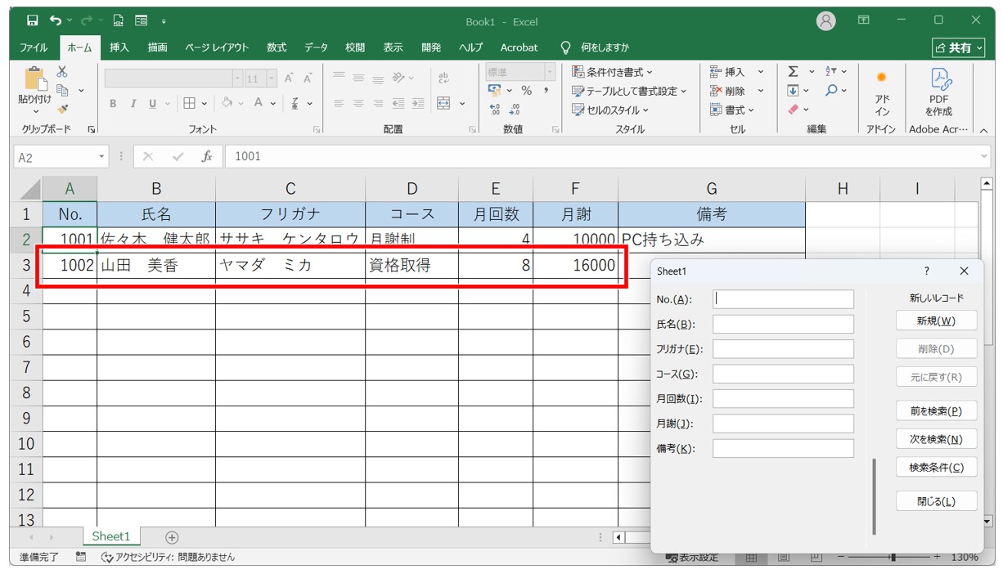Screen dimensions: 1003x574
Task: Click the zoom slider in the status bar
Action: [x=893, y=557]
